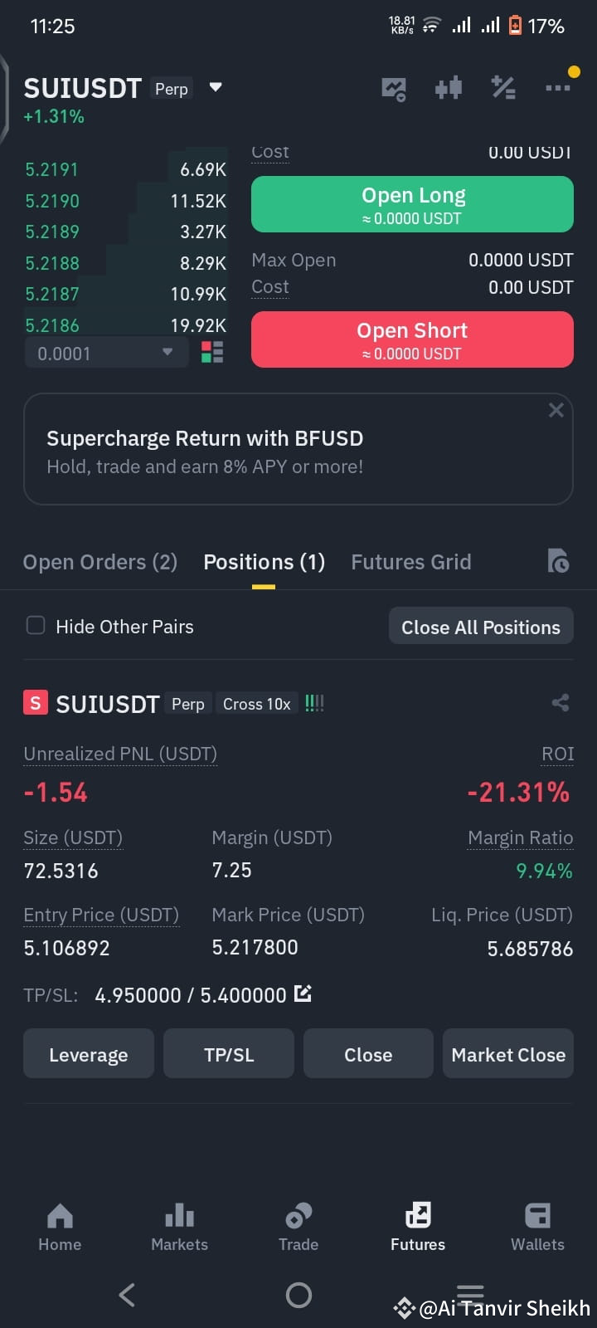This screenshot has width=597, height=1328.
Task: Switch to the Open Orders (2) tab
Action: coord(100,562)
